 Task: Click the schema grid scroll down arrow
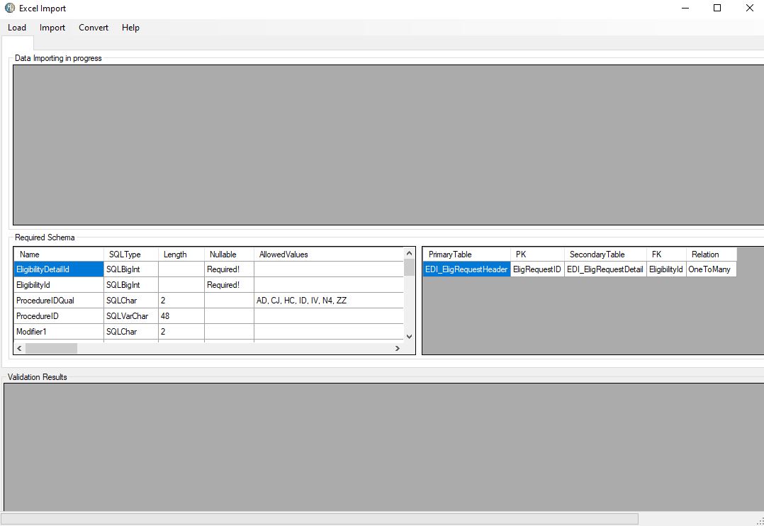tap(410, 336)
